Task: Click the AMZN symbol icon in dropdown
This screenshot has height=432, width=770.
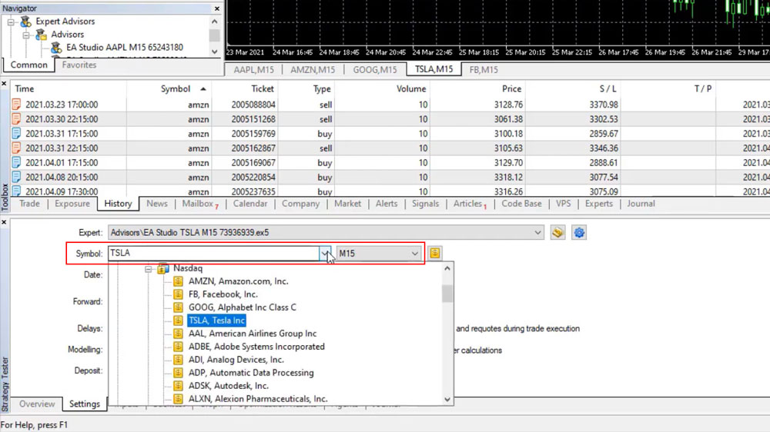Action: pyautogui.click(x=179, y=281)
